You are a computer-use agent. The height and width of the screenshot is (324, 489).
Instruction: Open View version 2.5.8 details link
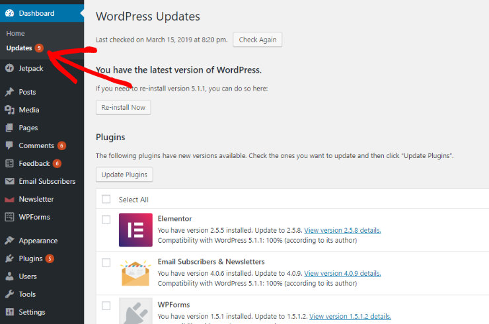coord(342,230)
